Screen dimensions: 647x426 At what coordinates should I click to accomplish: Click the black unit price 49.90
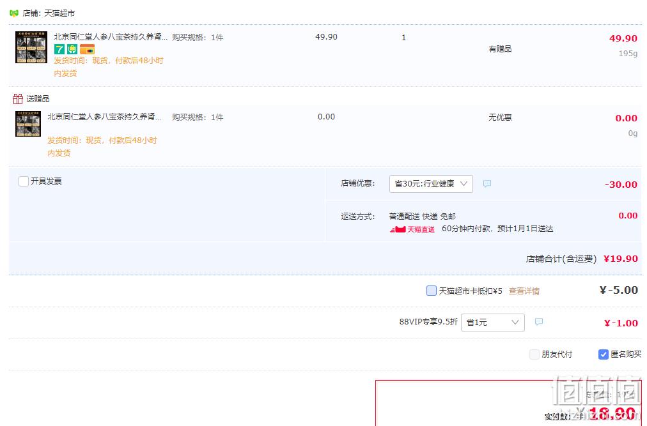(327, 36)
